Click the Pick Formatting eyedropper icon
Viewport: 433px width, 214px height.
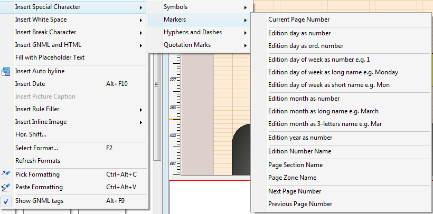6,174
